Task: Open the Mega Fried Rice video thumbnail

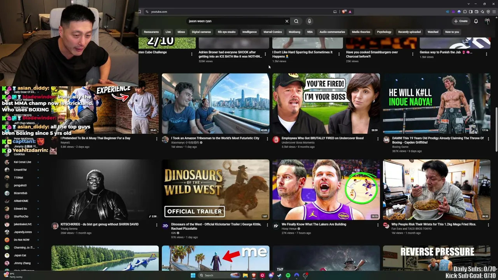Action: click(437, 189)
